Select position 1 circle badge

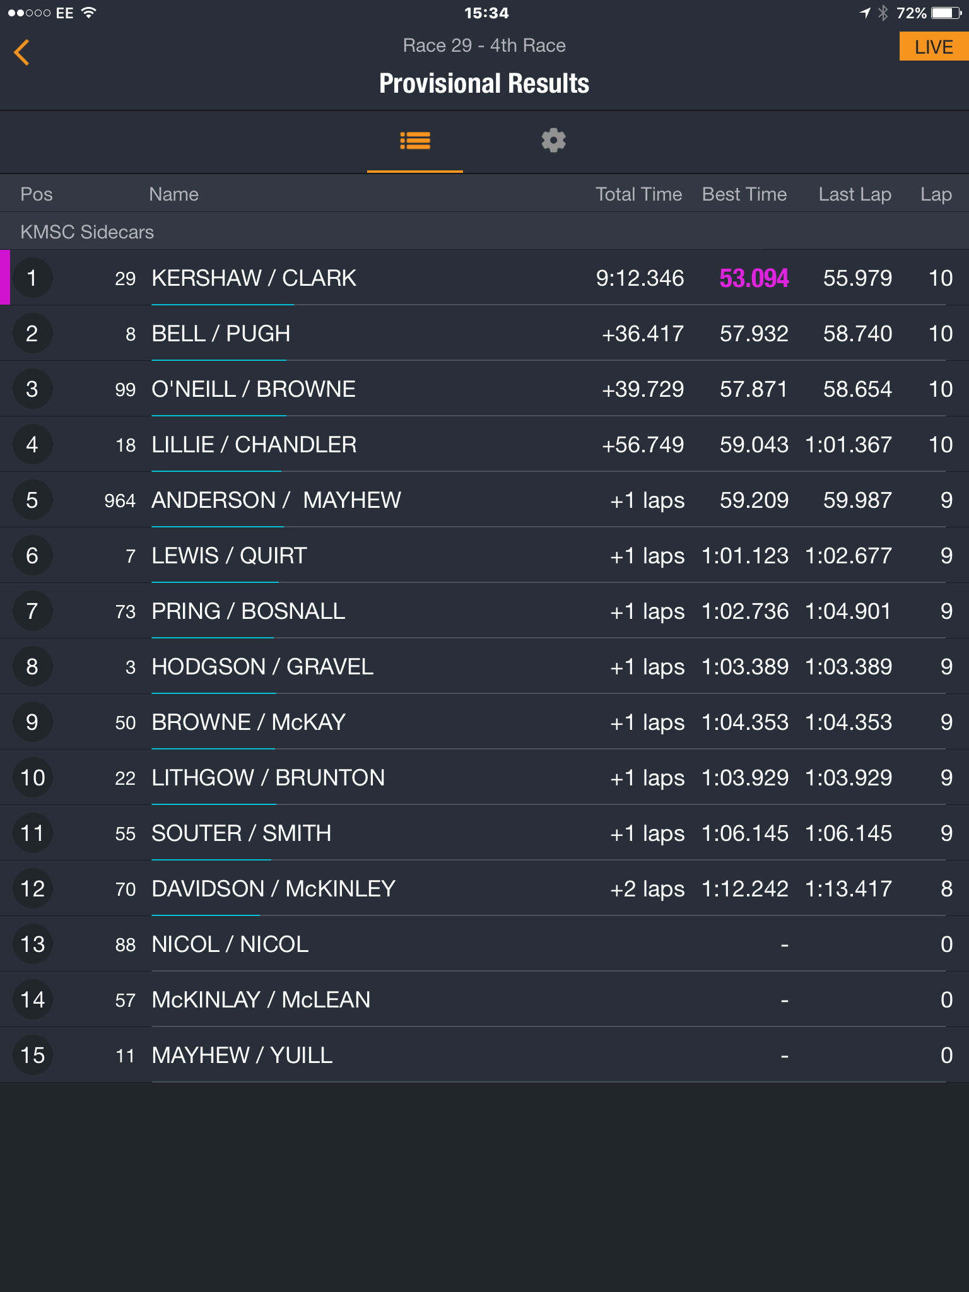(32, 278)
